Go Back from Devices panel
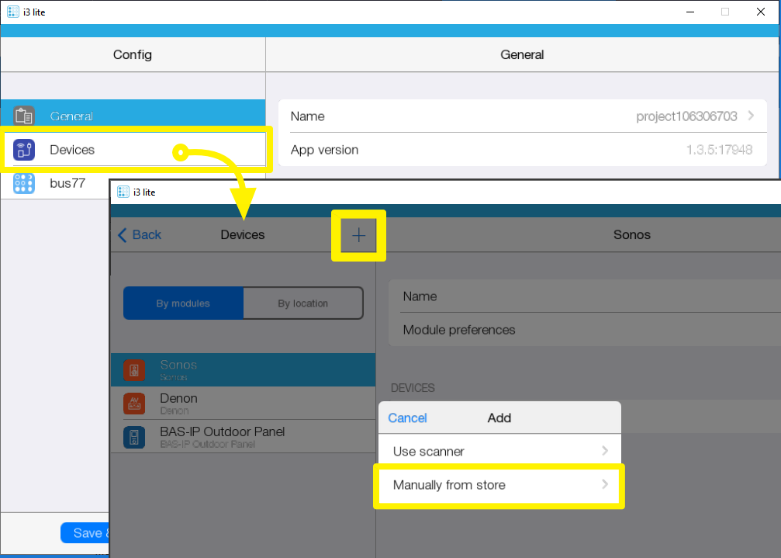The height and width of the screenshot is (558, 781). point(140,234)
